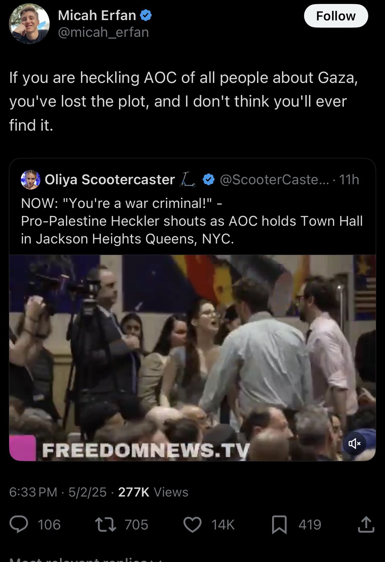This screenshot has width=385, height=562.
Task: Like the post with heart icon
Action: tap(192, 524)
